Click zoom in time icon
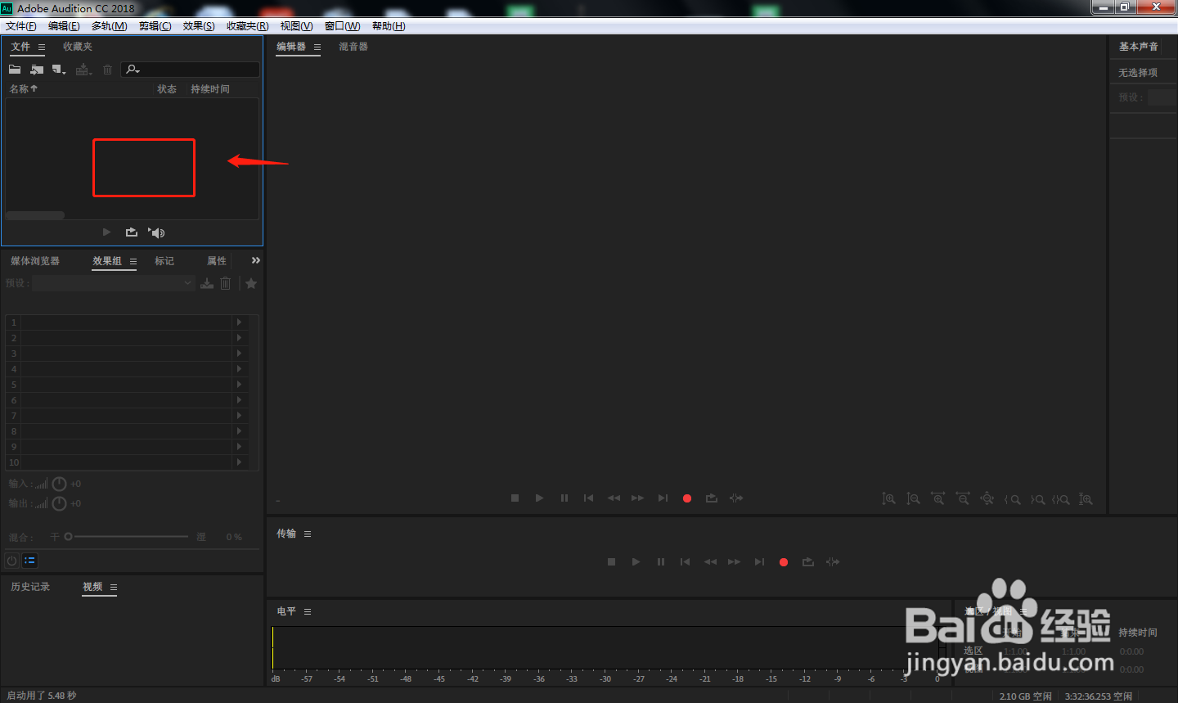This screenshot has width=1178, height=703. pos(937,498)
